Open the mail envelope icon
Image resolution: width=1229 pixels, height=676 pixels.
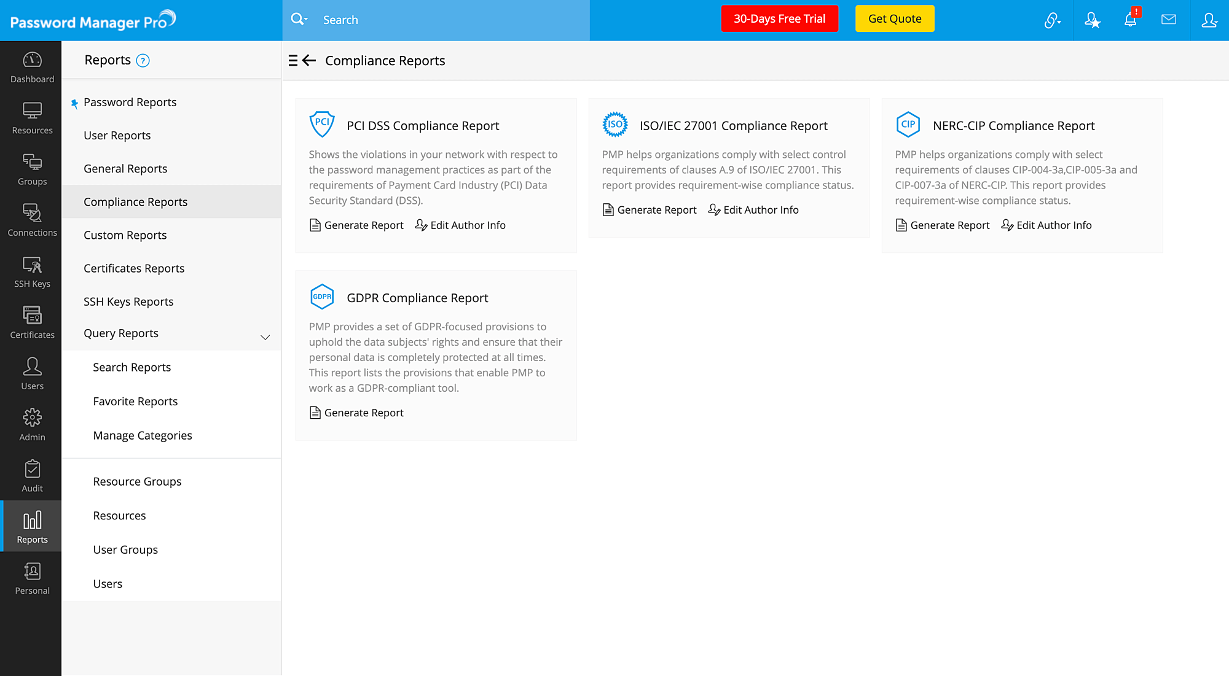(x=1169, y=20)
